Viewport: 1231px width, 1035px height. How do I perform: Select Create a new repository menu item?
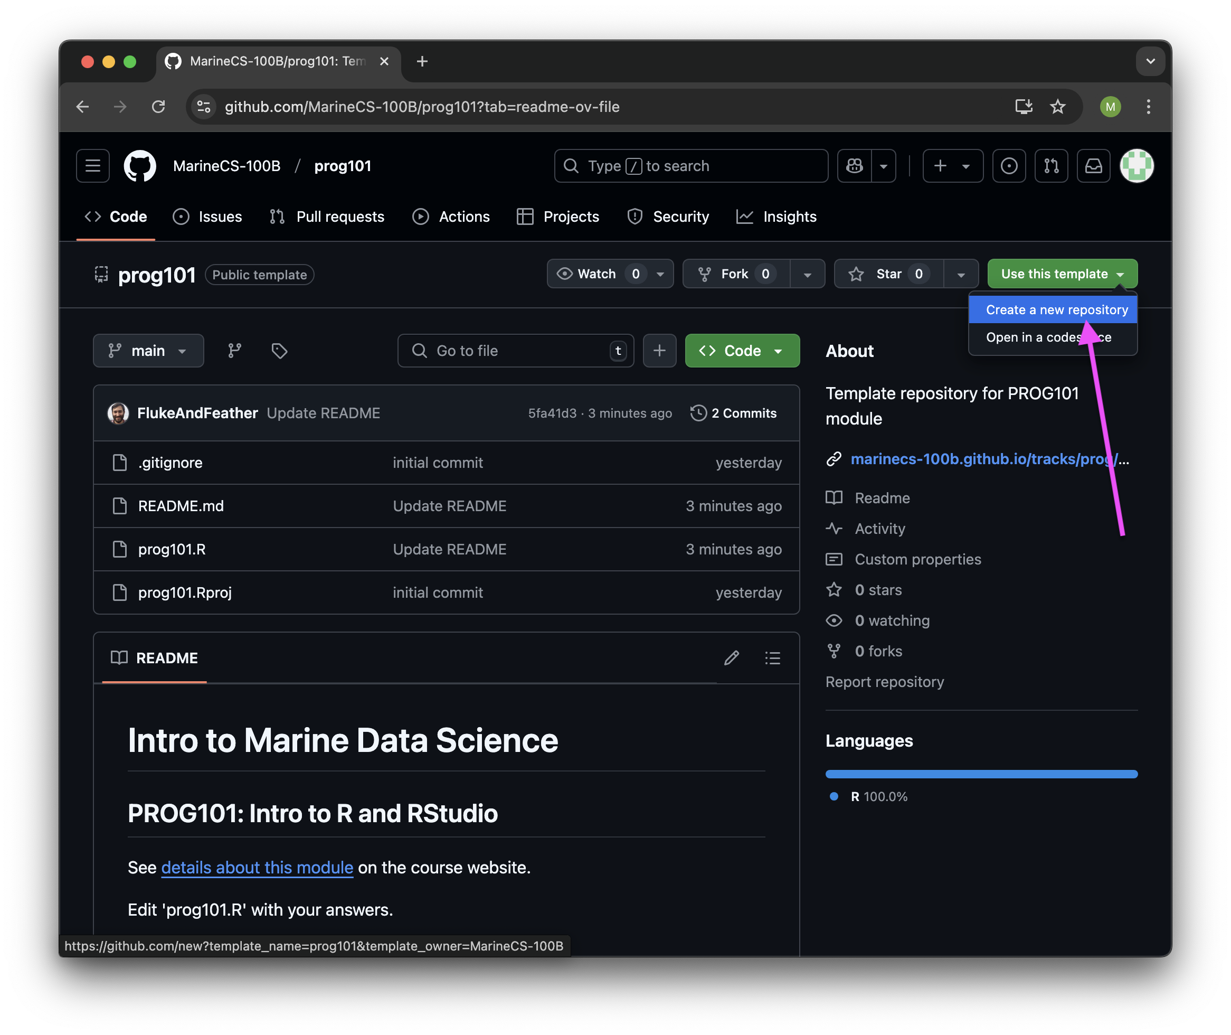(x=1053, y=310)
